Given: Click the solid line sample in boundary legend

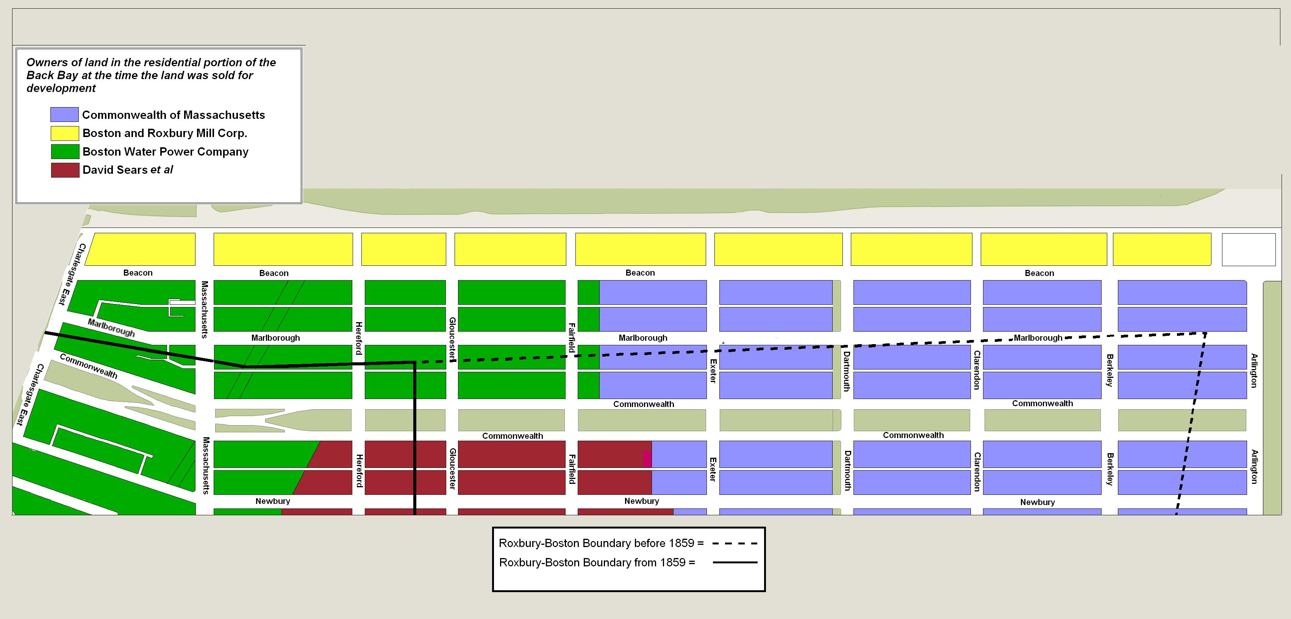Looking at the screenshot, I should (x=735, y=563).
